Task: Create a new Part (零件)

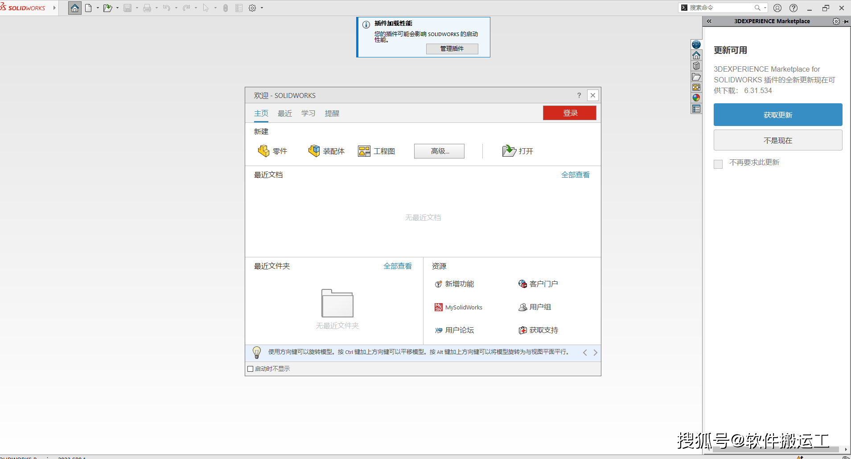Action: [x=272, y=151]
